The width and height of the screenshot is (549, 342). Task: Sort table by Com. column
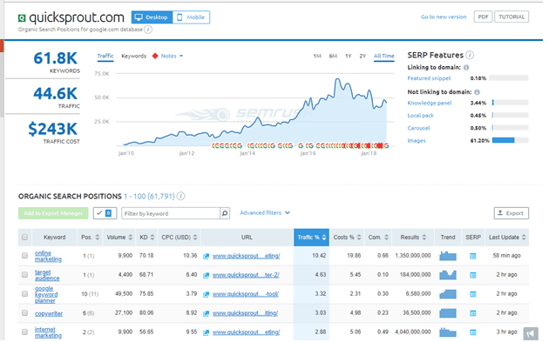pos(378,238)
